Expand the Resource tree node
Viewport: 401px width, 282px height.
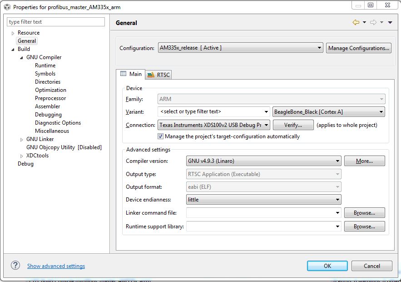[x=13, y=33]
